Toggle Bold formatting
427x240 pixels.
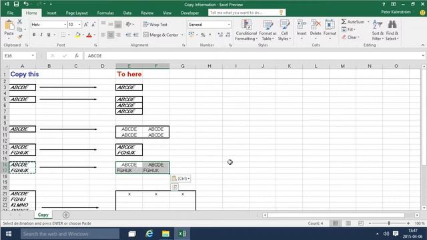(x=34, y=35)
